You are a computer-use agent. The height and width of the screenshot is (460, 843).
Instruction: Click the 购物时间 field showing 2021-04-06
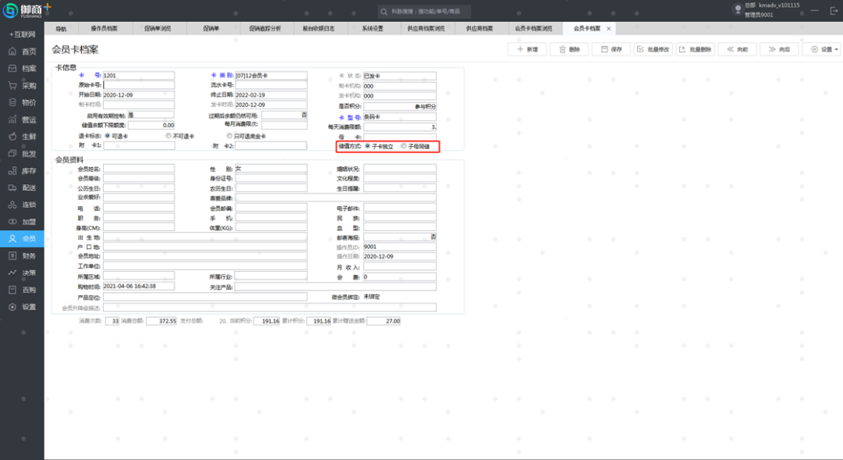coord(139,286)
